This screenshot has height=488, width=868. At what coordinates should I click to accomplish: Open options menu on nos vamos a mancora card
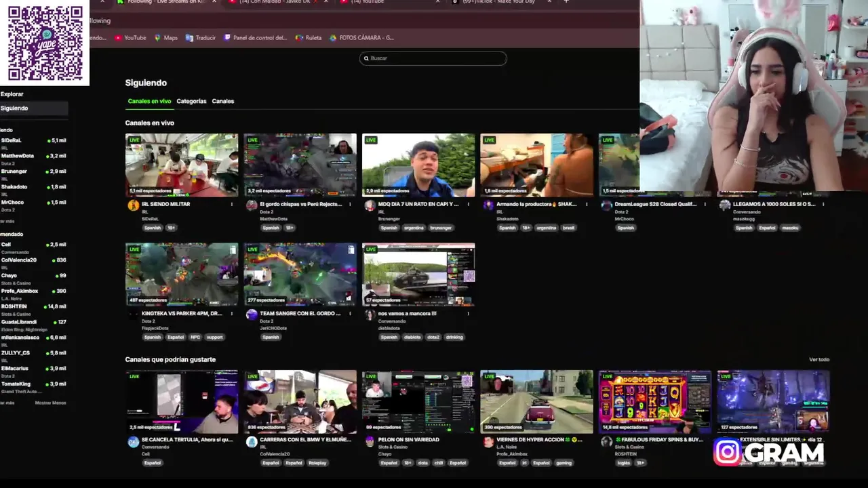pyautogui.click(x=468, y=313)
